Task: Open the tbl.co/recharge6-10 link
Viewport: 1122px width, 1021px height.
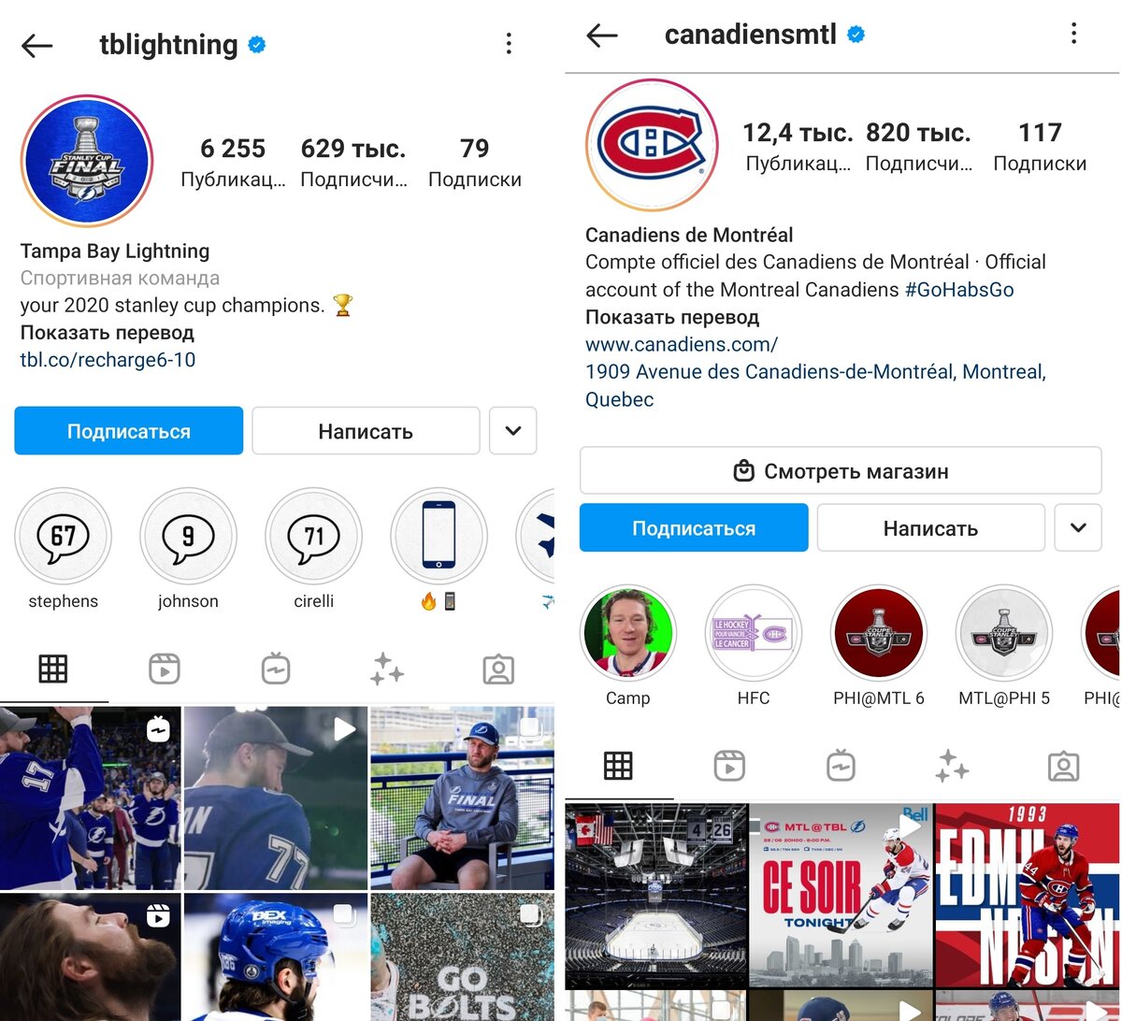Action: 108,360
